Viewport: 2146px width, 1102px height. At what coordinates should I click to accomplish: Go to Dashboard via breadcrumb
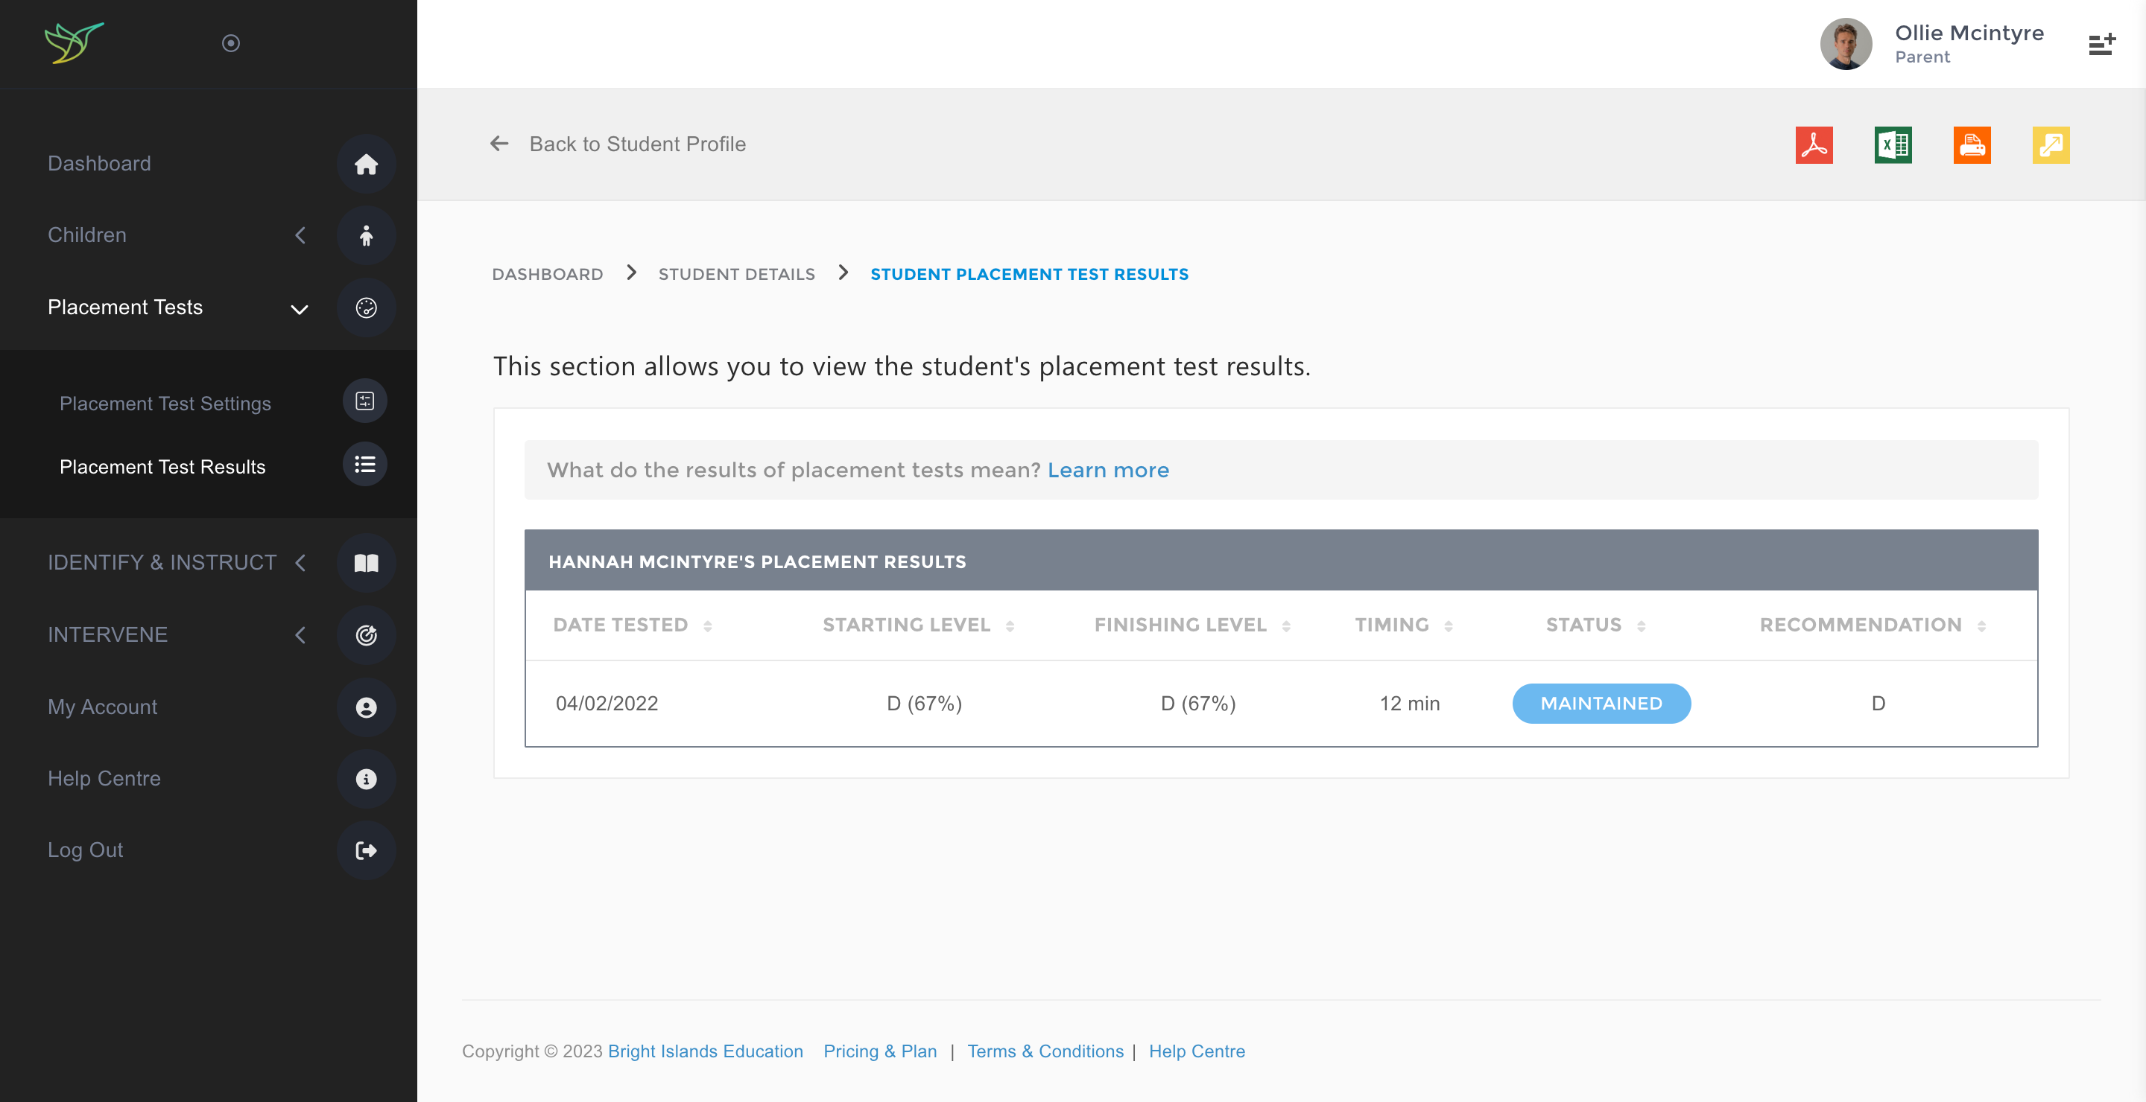(x=548, y=274)
